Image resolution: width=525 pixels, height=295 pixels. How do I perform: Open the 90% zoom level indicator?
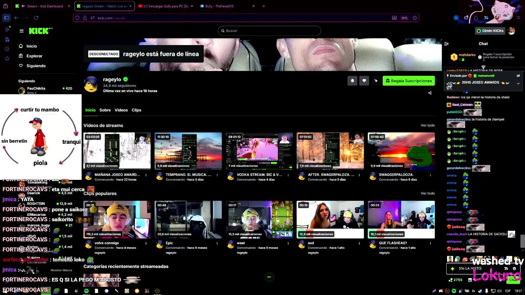[404, 18]
